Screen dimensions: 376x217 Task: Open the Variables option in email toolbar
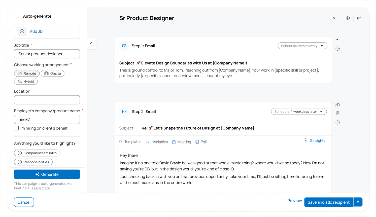click(157, 142)
